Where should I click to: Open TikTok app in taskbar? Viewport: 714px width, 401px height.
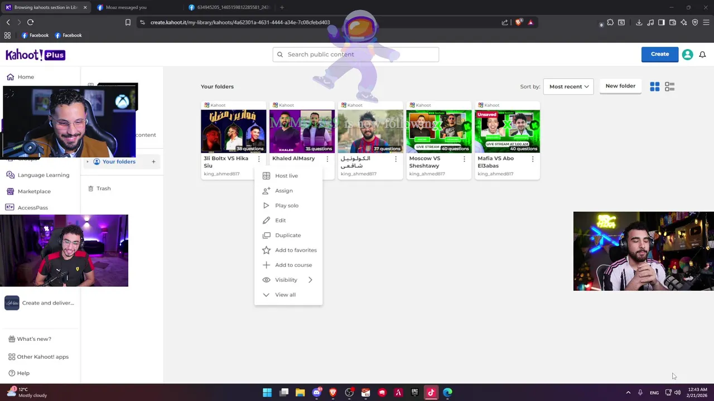pyautogui.click(x=431, y=393)
